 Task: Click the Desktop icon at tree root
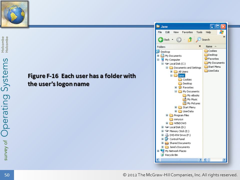coord(158,51)
